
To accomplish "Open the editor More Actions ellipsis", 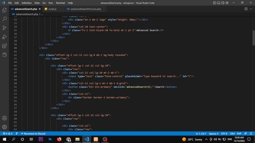I will [251, 9].
